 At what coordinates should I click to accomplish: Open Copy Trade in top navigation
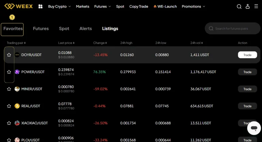coord(139,6)
